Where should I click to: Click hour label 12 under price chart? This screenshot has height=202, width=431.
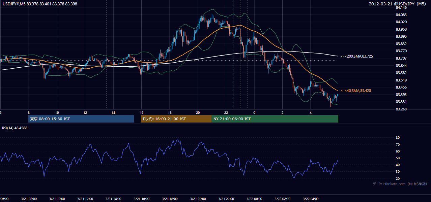85,113
